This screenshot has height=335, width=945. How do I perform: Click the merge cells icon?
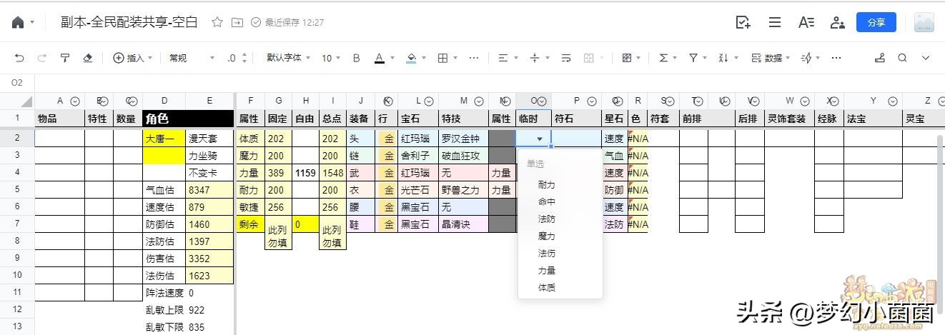coord(590,58)
